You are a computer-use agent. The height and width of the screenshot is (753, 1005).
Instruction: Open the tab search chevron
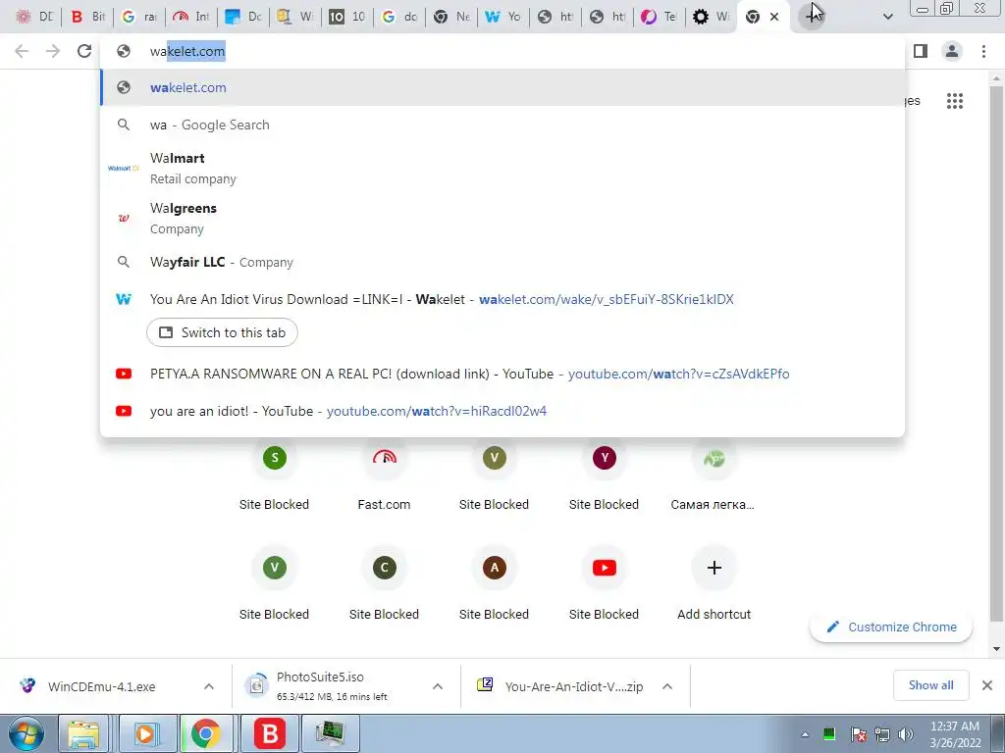887,17
